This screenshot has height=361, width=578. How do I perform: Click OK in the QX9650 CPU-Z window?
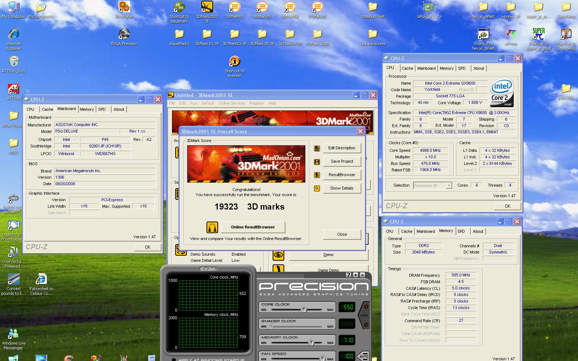[507, 206]
